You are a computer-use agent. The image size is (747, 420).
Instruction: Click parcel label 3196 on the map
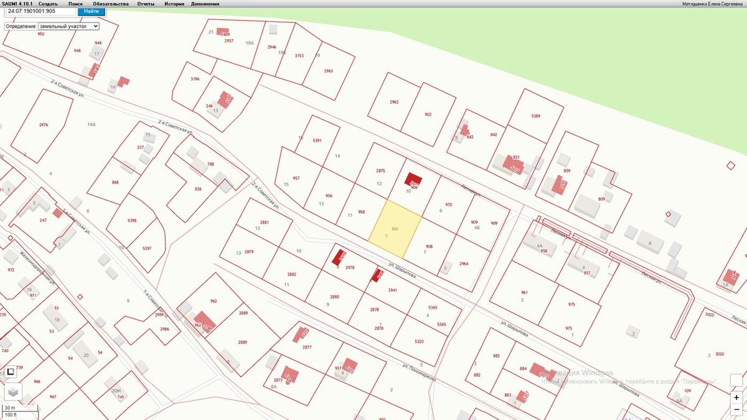(195, 79)
